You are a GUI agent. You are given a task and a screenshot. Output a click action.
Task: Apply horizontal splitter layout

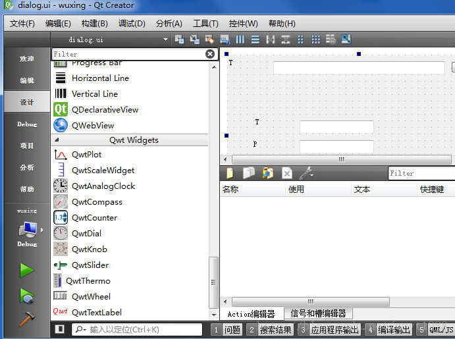(x=271, y=39)
